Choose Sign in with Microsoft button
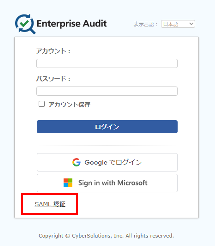Image resolution: width=215 pixels, height=246 pixels. (107, 183)
